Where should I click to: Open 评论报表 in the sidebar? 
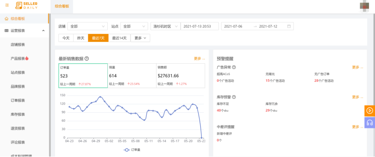coord(18,143)
